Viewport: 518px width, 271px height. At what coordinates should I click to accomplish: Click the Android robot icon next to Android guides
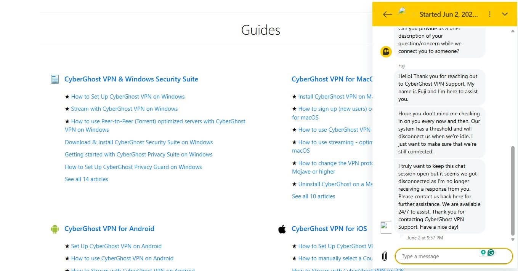pyautogui.click(x=55, y=229)
